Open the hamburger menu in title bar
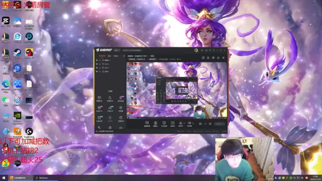This screenshot has height=181, width=322. pyautogui.click(x=214, y=50)
